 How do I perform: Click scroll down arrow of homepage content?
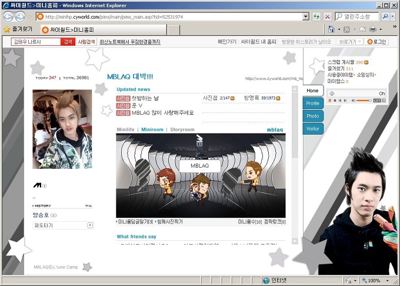pos(295,241)
